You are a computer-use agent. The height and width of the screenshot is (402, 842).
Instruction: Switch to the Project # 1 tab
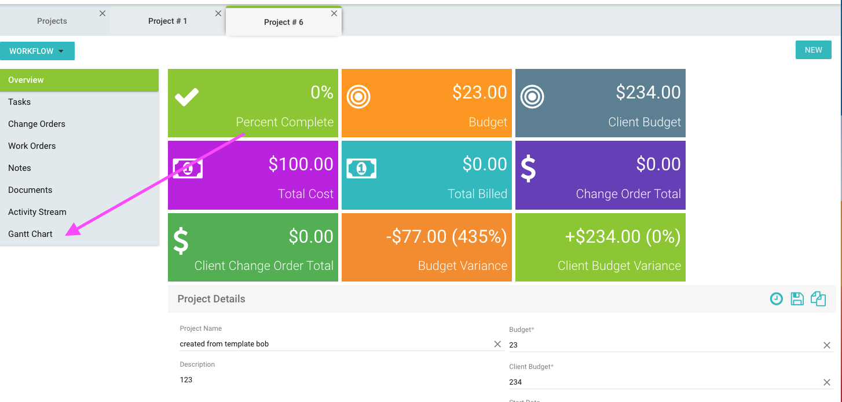click(x=167, y=21)
